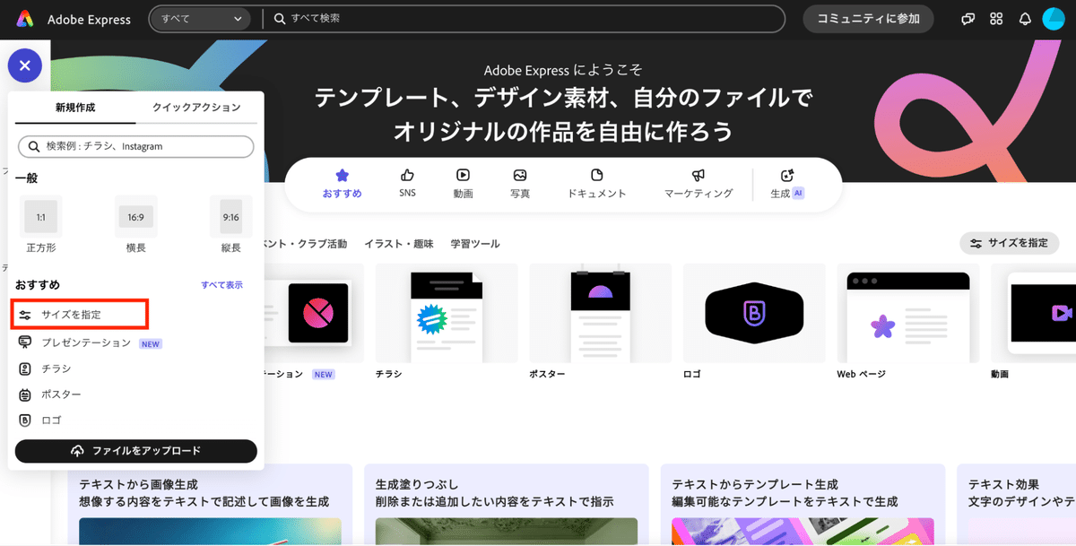Viewport: 1076px width, 546px height.
Task: Open the イラスト・趣味 filter tab
Action: pyautogui.click(x=399, y=244)
